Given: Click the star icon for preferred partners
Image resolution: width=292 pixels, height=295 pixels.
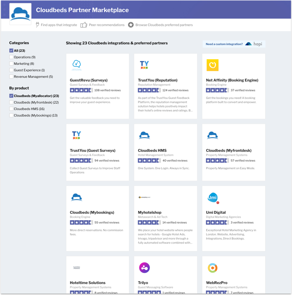Looking at the screenshot, I should coord(131,25).
